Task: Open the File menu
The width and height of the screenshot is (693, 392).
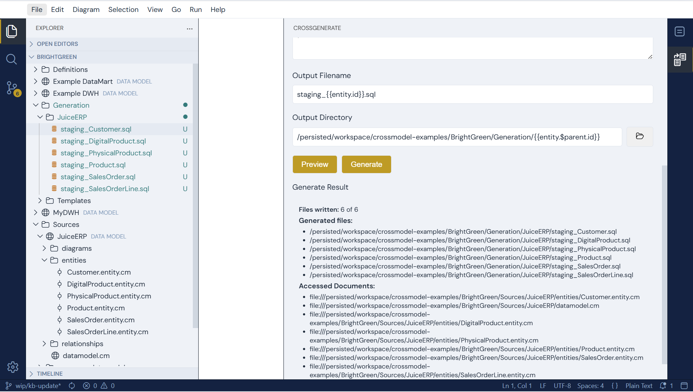Action: (x=37, y=9)
